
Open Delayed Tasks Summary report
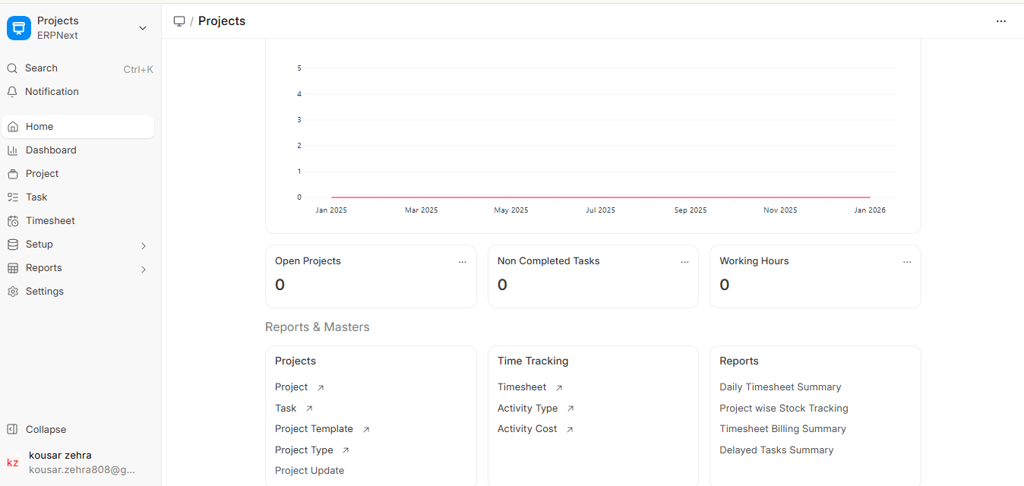tap(776, 450)
